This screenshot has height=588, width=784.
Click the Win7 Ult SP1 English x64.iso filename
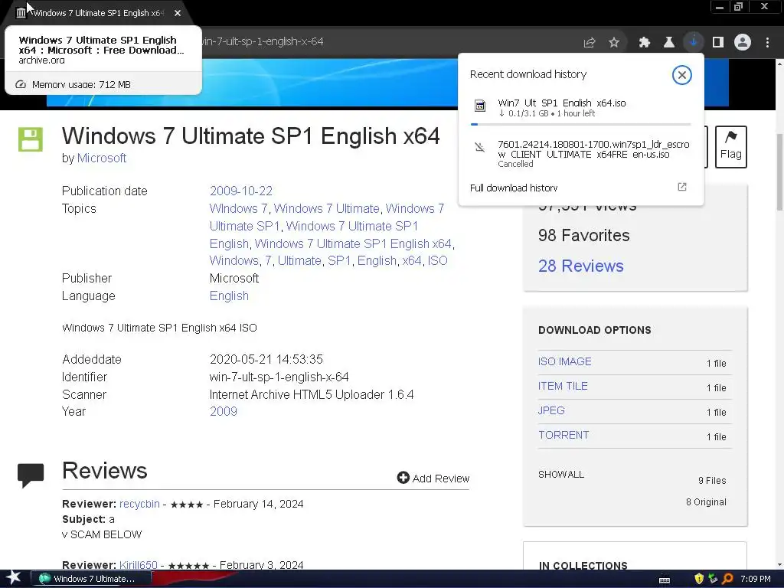(x=561, y=103)
